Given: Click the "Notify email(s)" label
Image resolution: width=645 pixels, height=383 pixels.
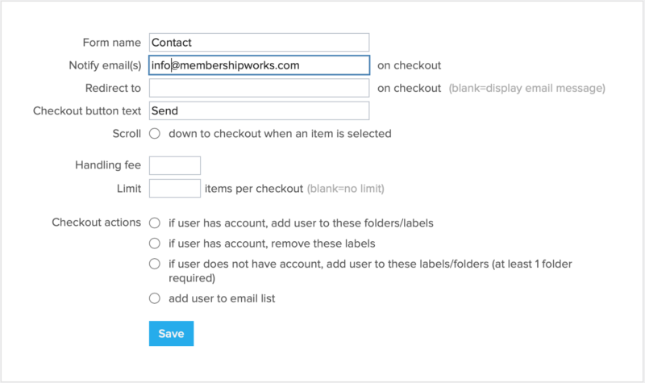Looking at the screenshot, I should [x=106, y=65].
